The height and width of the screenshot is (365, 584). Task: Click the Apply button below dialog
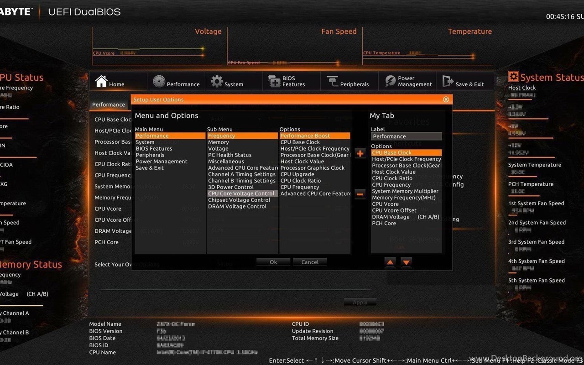coord(360,302)
